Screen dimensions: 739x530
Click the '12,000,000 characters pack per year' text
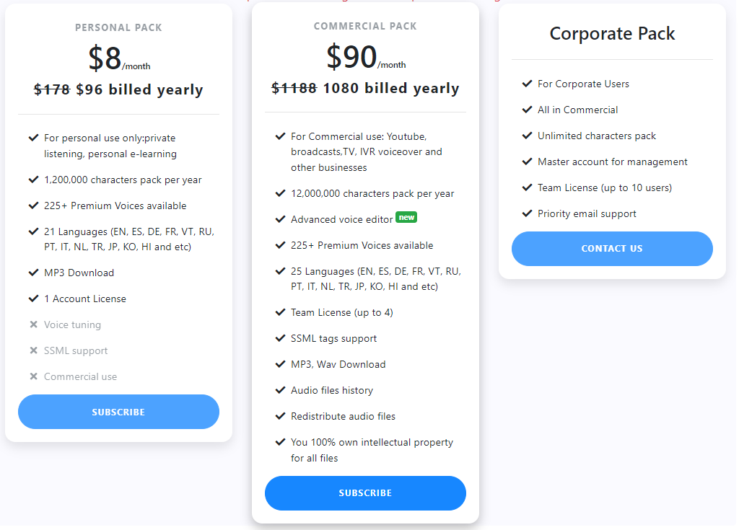[x=372, y=194]
